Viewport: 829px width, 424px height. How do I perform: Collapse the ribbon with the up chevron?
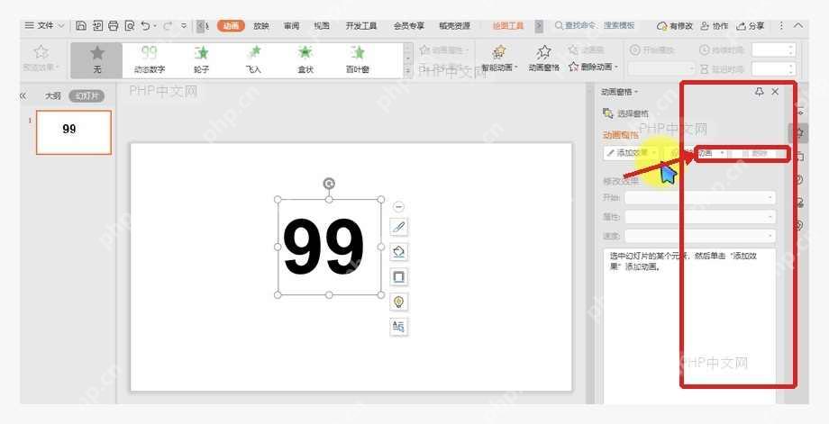798,25
